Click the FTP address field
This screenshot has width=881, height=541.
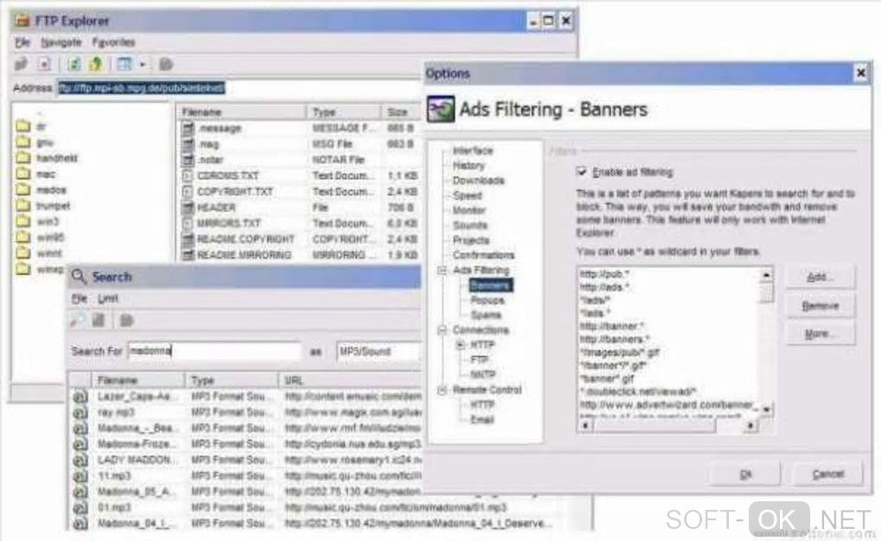[238, 88]
